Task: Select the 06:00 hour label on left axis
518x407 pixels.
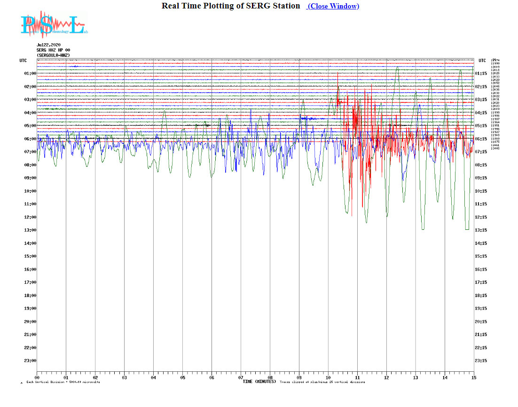Action: point(30,139)
